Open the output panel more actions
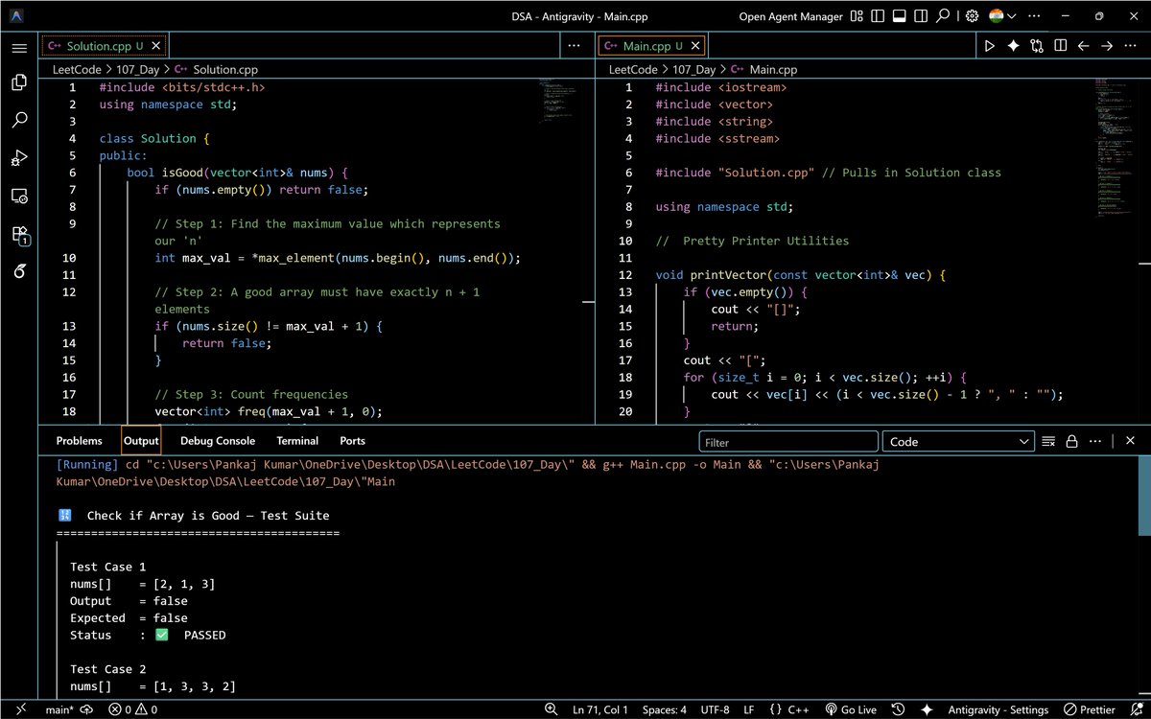Viewport: 1151px width, 719px height. (x=1094, y=442)
